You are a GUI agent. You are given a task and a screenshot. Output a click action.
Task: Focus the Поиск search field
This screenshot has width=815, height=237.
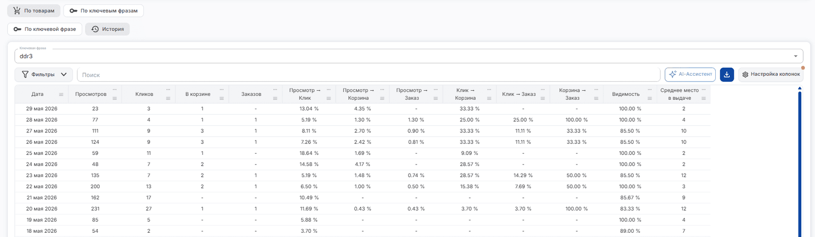[369, 75]
